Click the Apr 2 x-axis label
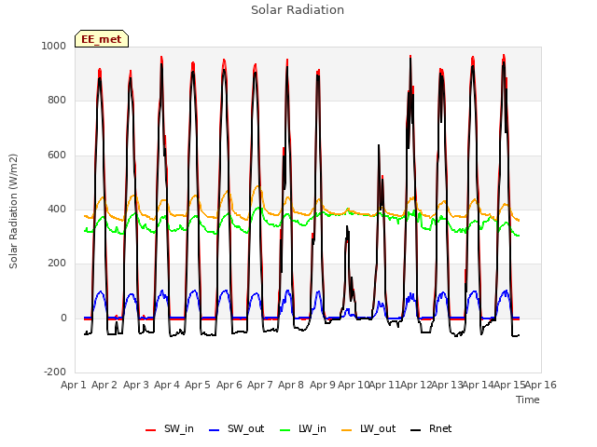Viewport: 597px width, 447px height. point(104,385)
